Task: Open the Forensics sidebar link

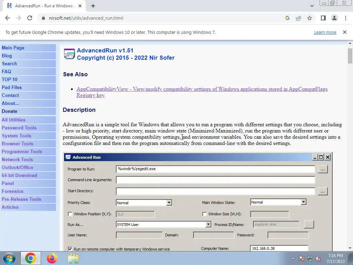Action: tap(12, 191)
